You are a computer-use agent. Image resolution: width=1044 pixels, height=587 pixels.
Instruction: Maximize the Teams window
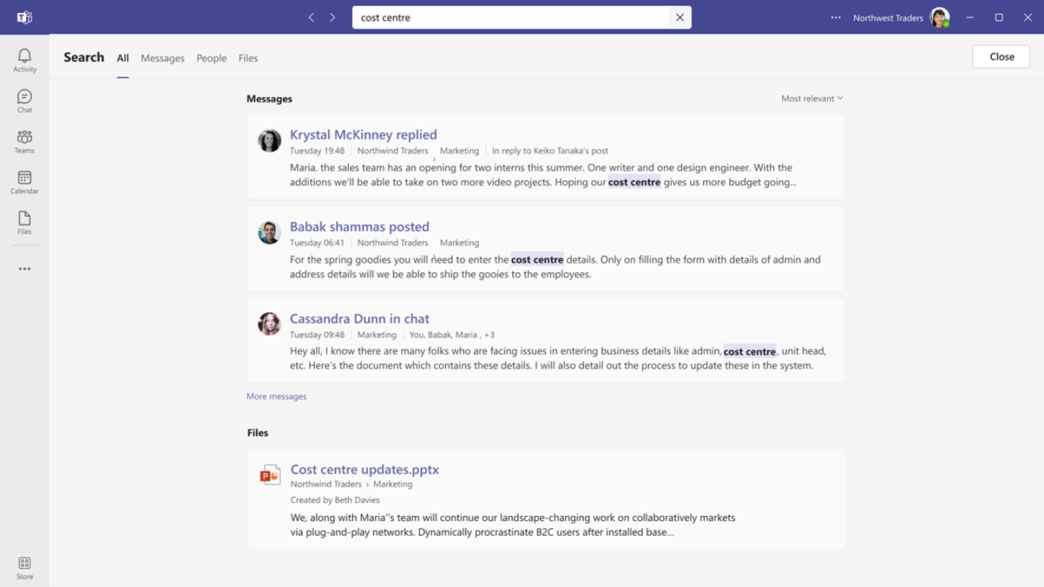[999, 17]
